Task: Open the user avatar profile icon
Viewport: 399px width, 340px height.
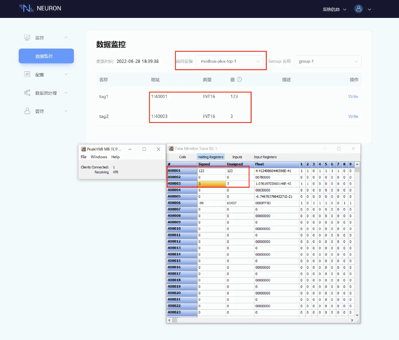Action: pos(358,9)
